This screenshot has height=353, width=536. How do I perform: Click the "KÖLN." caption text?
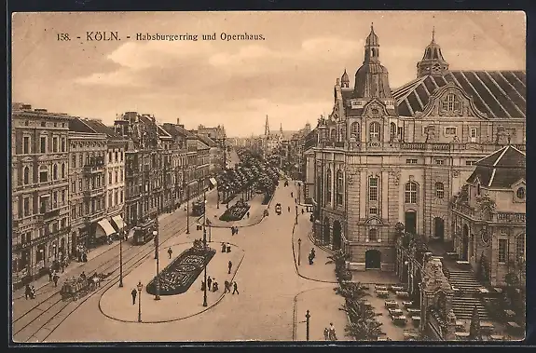(x=103, y=36)
